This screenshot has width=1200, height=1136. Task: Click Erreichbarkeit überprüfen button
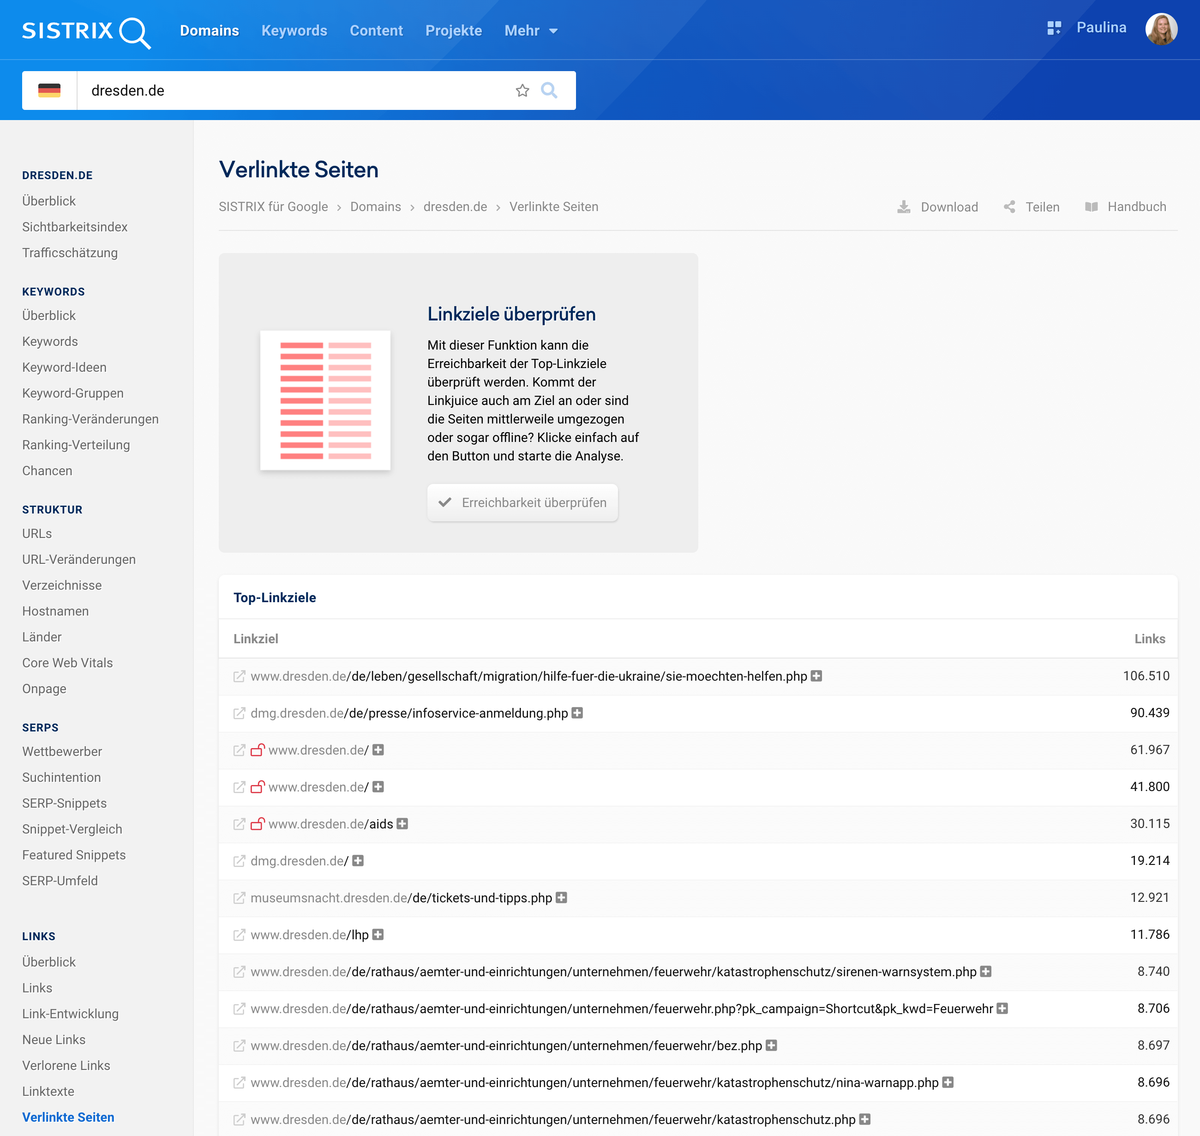tap(522, 502)
